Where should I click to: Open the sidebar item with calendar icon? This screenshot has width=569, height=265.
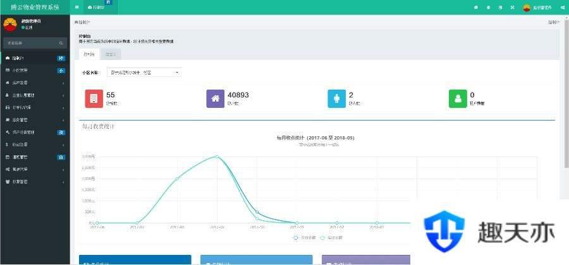pyautogui.click(x=35, y=157)
